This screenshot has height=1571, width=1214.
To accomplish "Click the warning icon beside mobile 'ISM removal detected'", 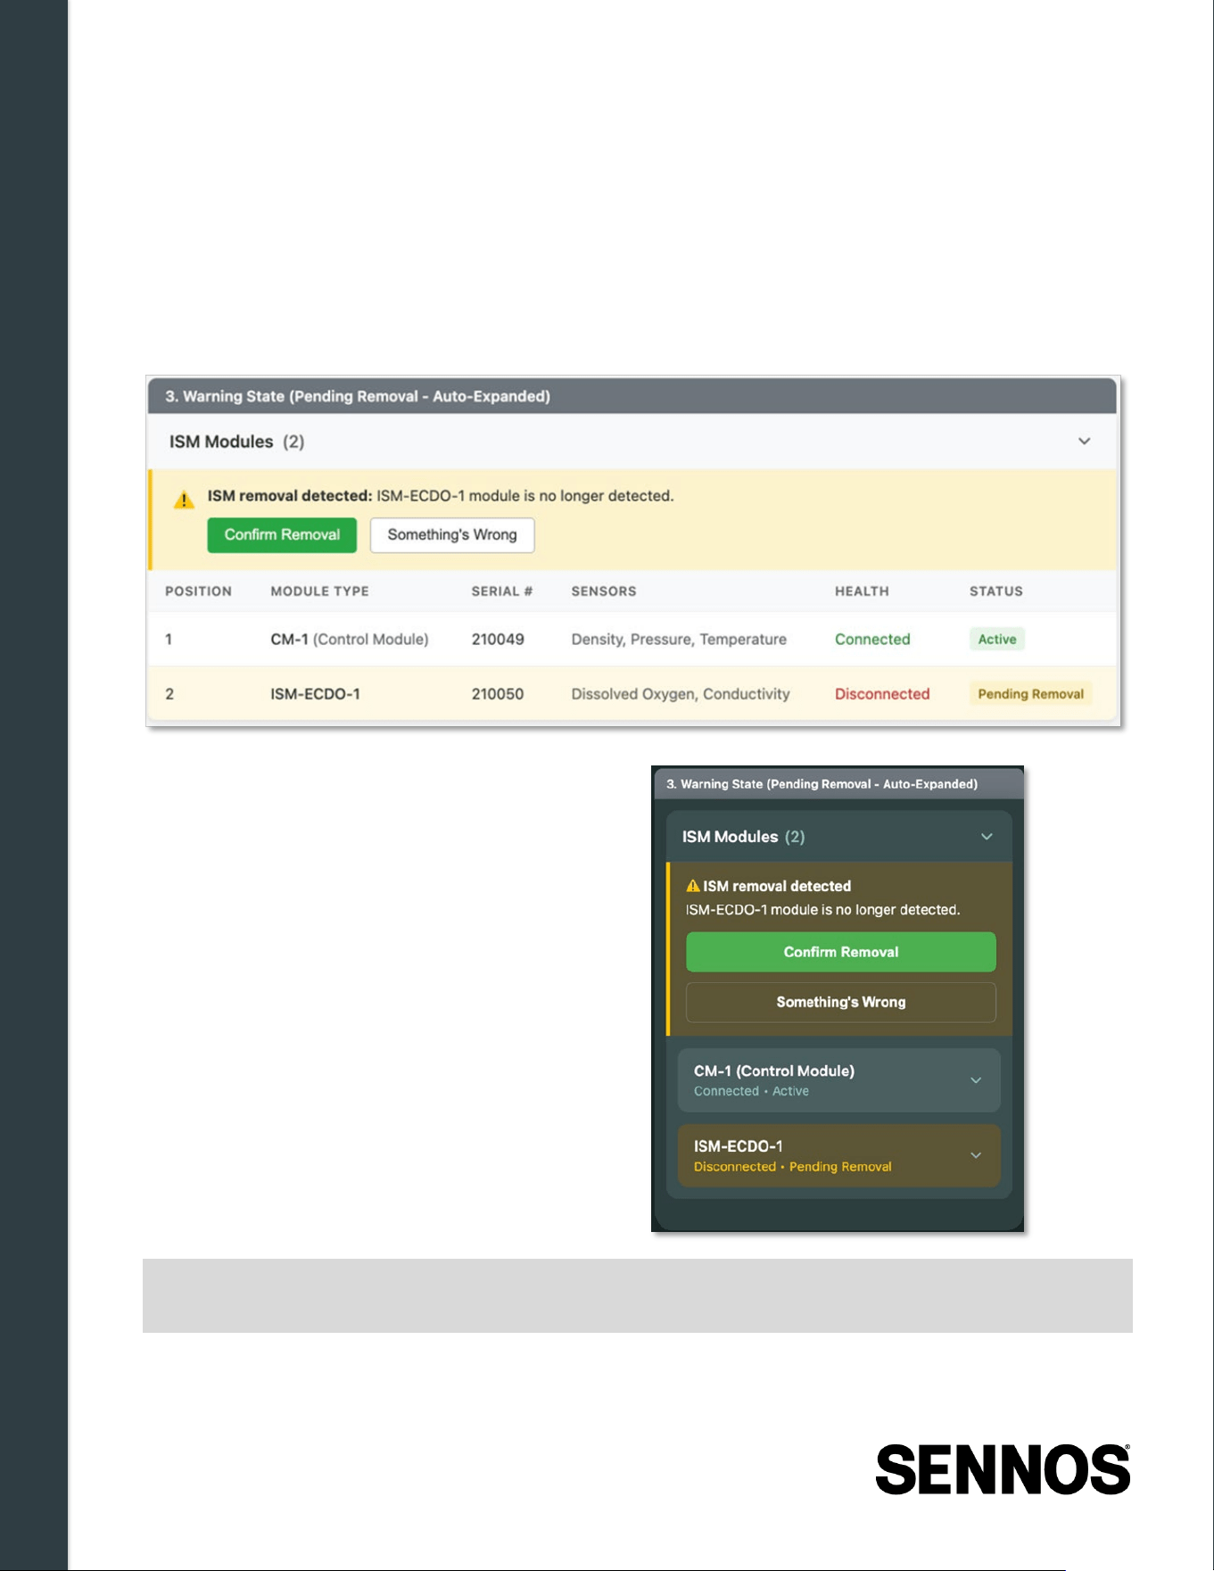I will pyautogui.click(x=692, y=886).
